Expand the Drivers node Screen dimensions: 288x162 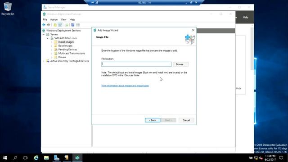pyautogui.click(x=52, y=57)
